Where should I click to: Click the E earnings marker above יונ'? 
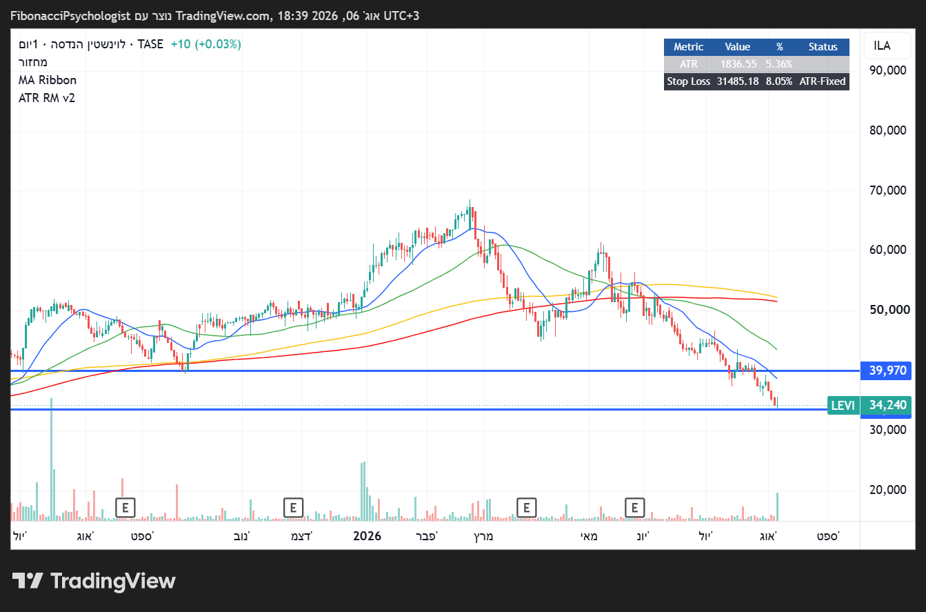pos(634,508)
